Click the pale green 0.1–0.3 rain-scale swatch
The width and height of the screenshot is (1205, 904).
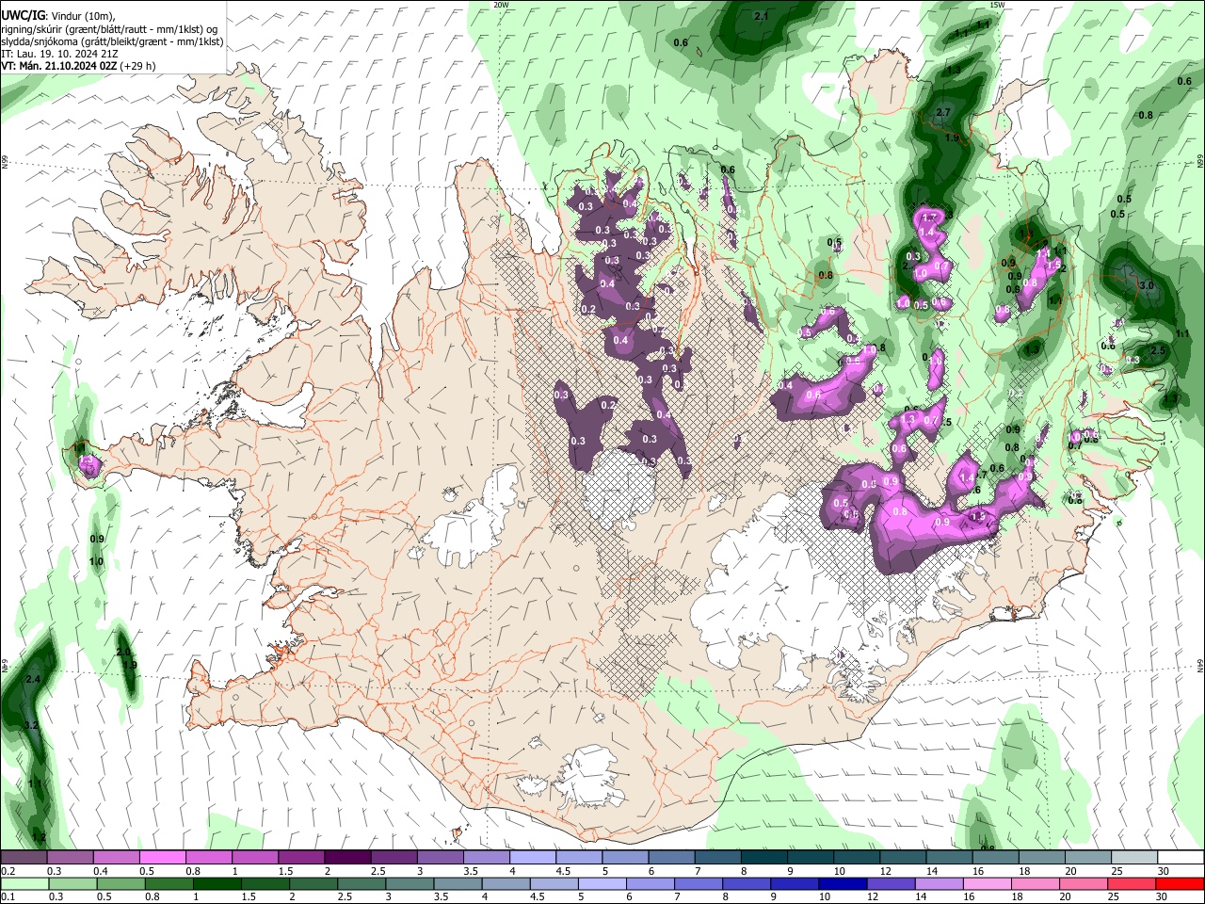coord(24,883)
